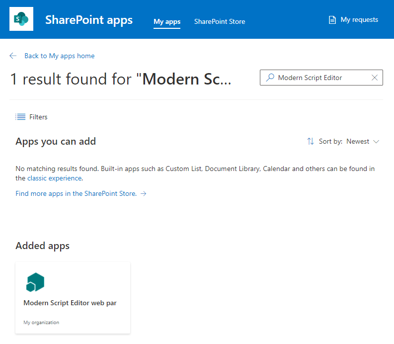Switch to the My apps tab
Screen dimensions: 394x344
[x=167, y=21]
